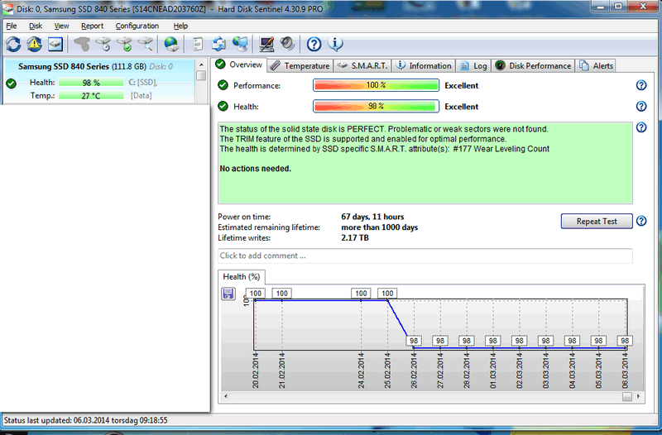Open the Disk menu

tap(36, 26)
